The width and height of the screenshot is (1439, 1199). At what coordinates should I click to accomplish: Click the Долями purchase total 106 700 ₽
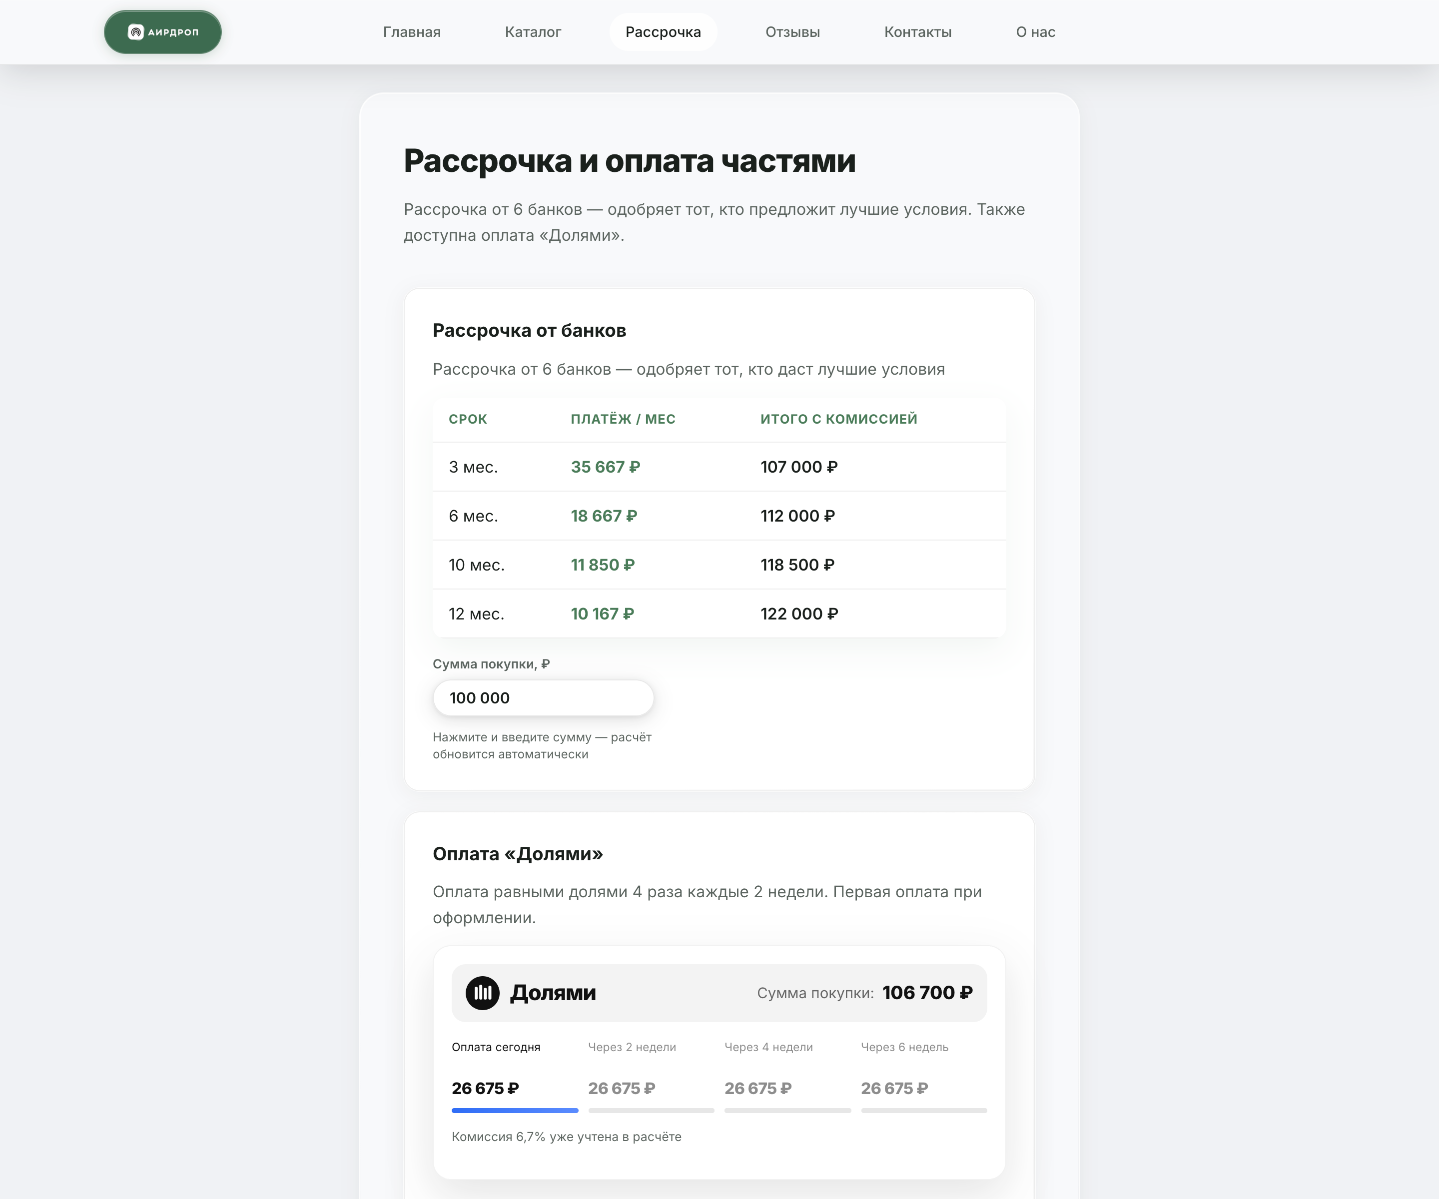coord(928,994)
